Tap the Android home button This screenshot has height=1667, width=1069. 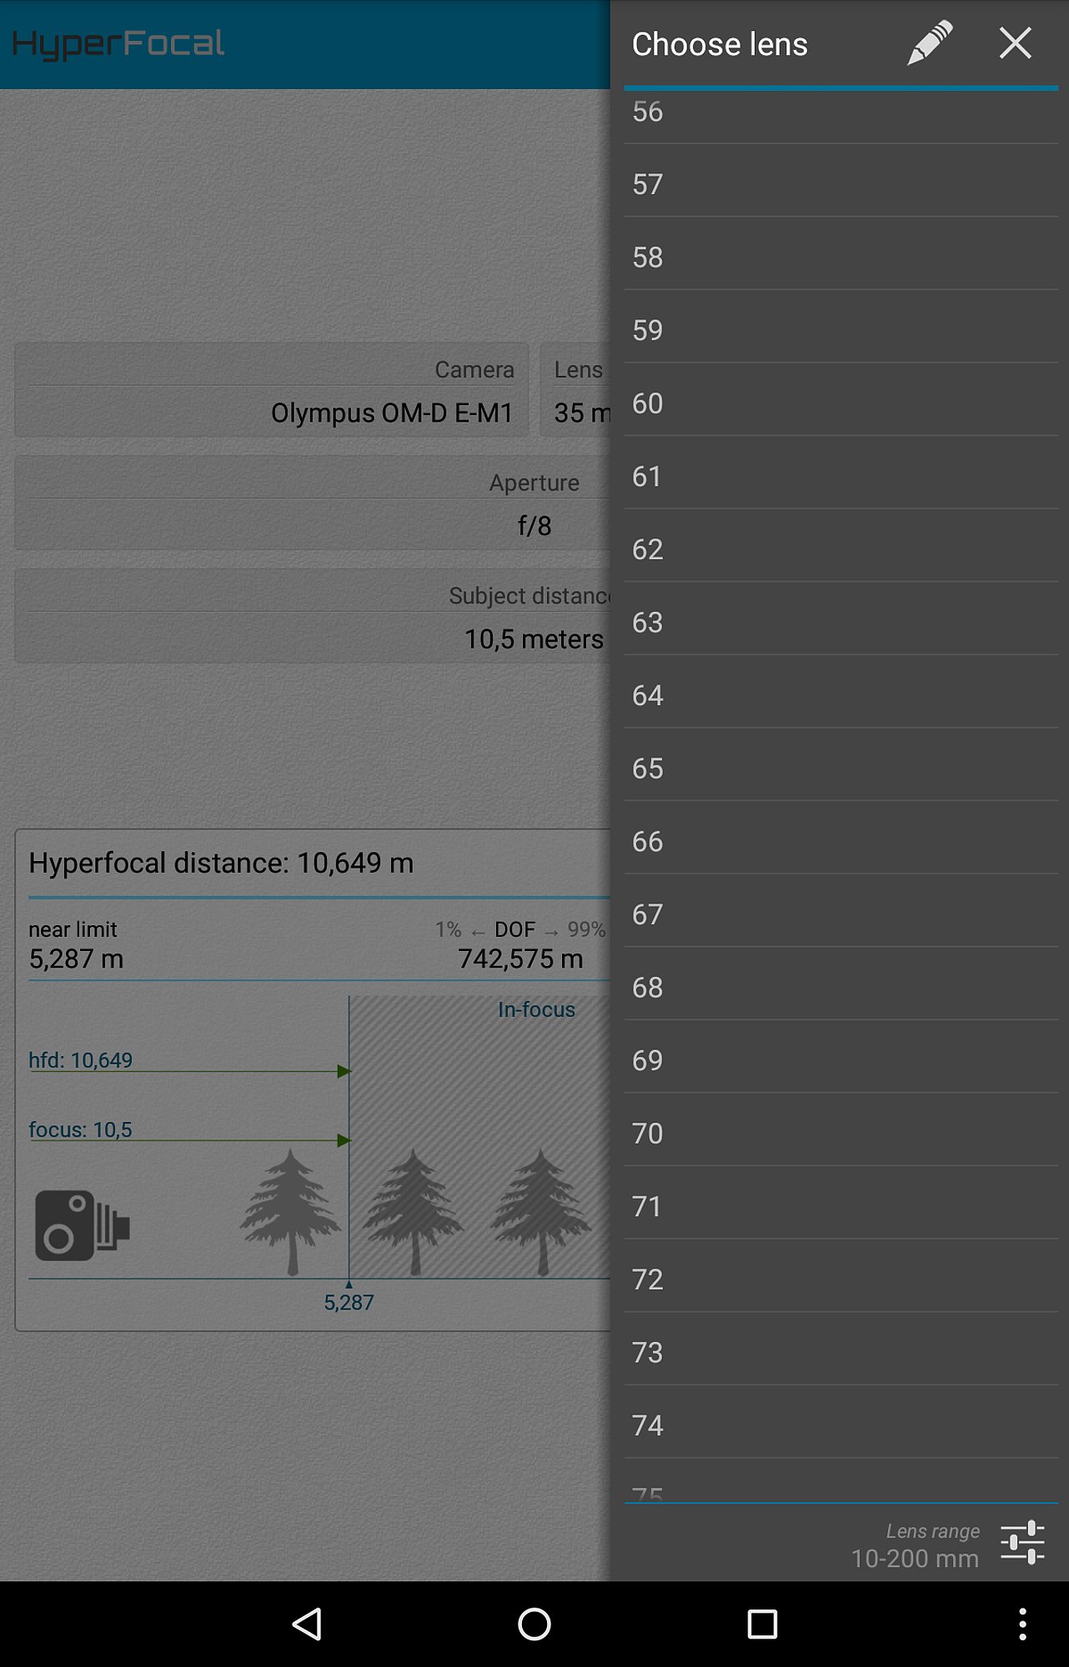pyautogui.click(x=534, y=1624)
